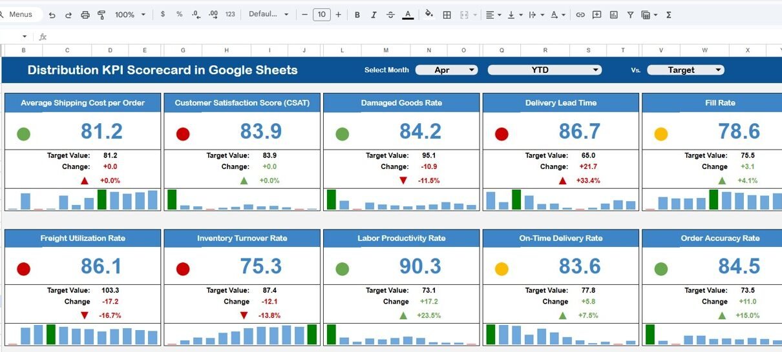
Task: Toggle Italic formatting
Action: (374, 14)
